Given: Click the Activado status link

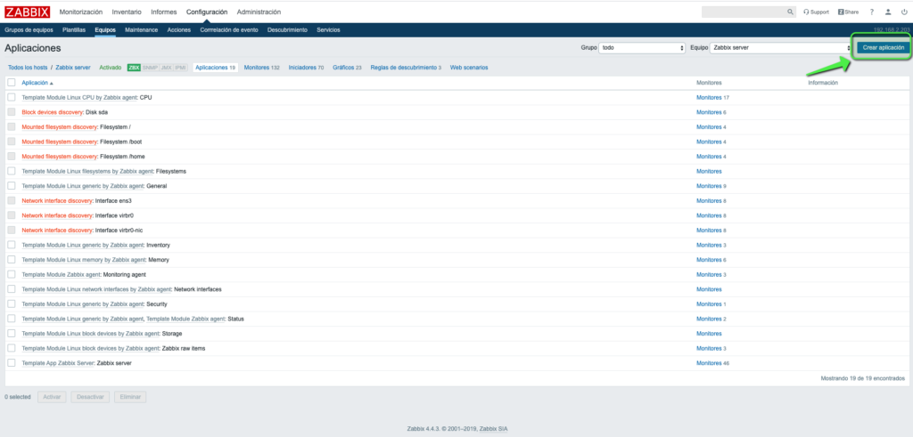Looking at the screenshot, I should 111,68.
